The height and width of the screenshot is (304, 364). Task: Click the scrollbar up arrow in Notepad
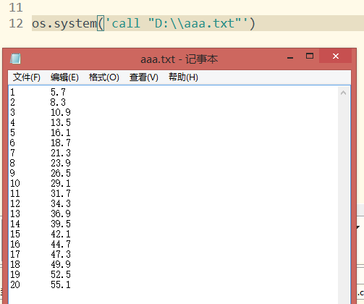coord(343,93)
